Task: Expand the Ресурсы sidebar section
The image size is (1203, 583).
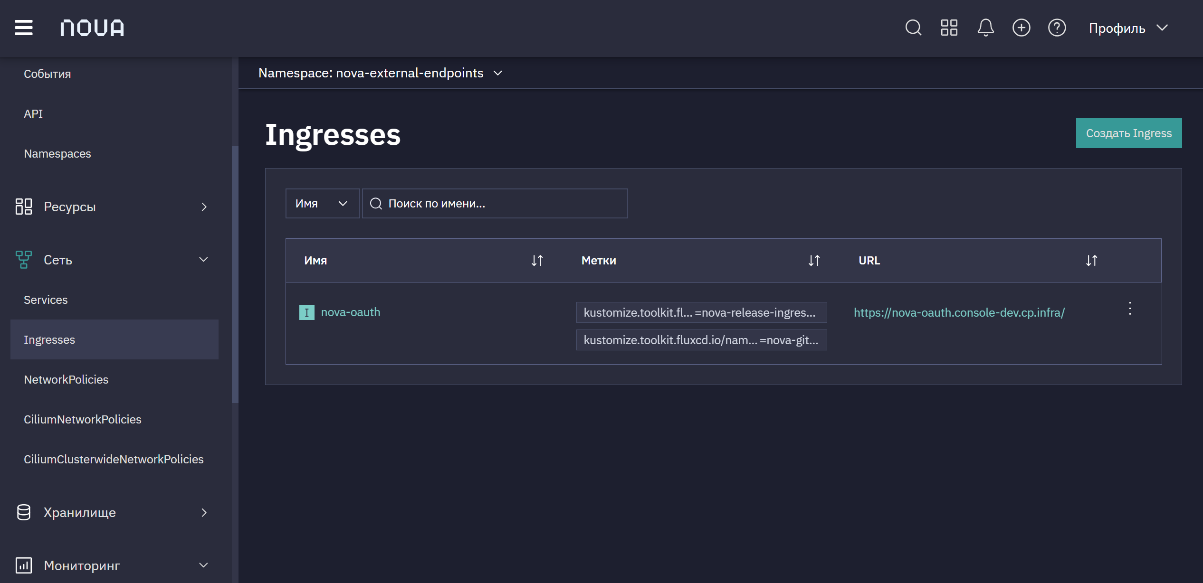Action: coord(113,207)
